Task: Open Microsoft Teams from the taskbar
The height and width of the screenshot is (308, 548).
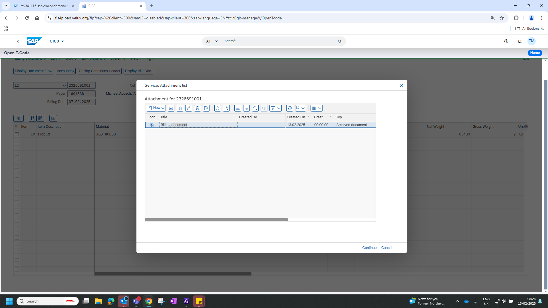Action: (x=136, y=301)
